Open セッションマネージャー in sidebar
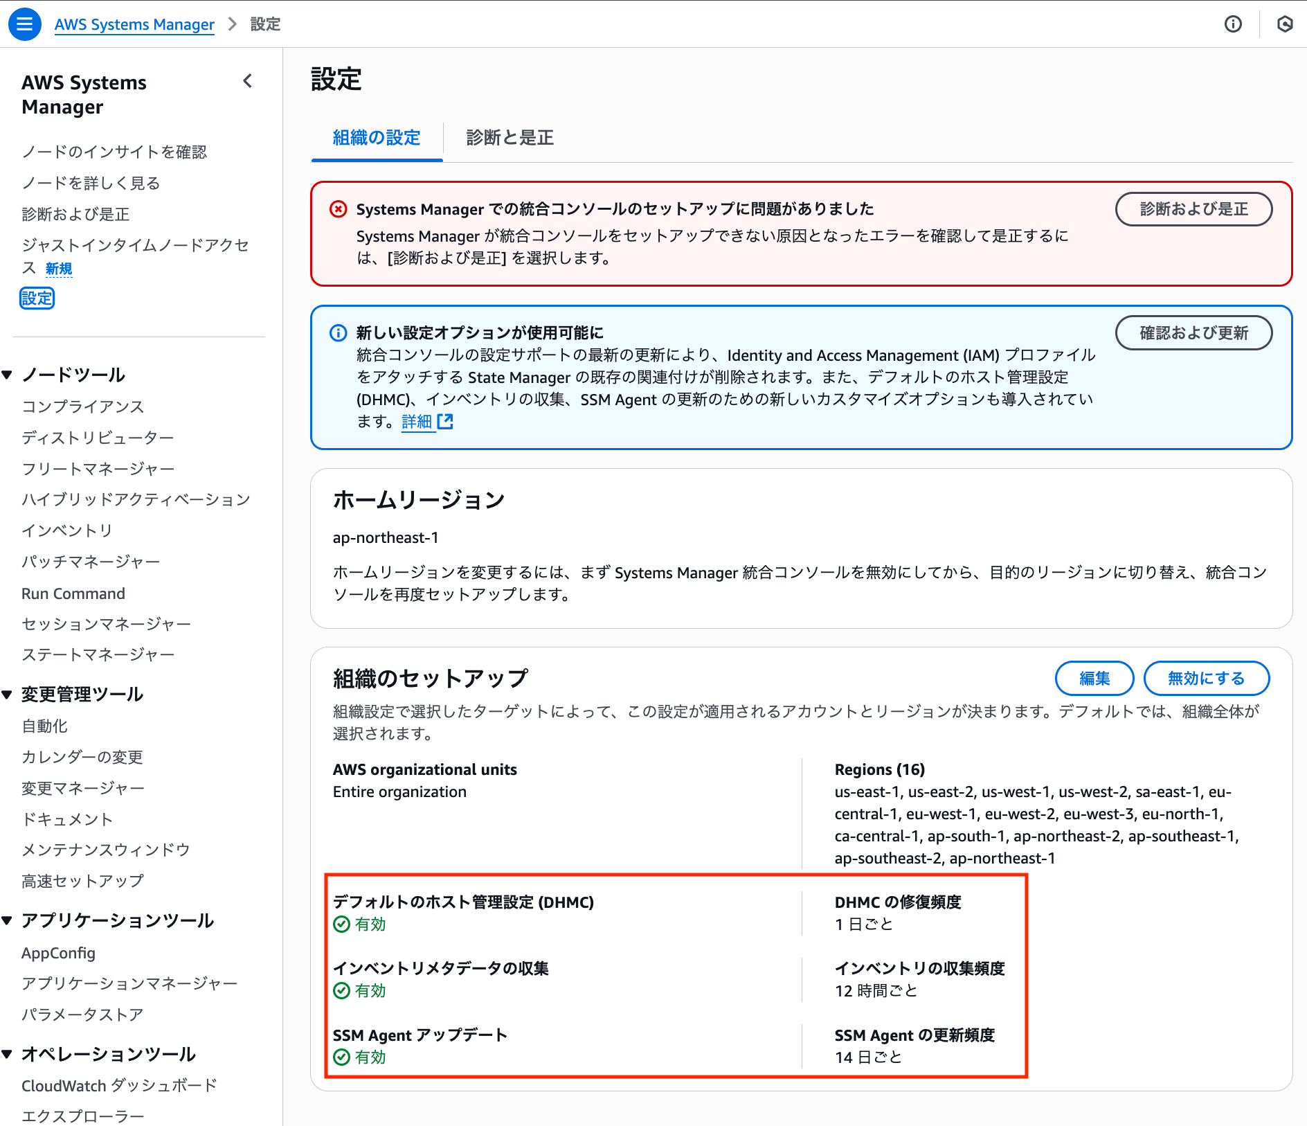 (x=106, y=624)
